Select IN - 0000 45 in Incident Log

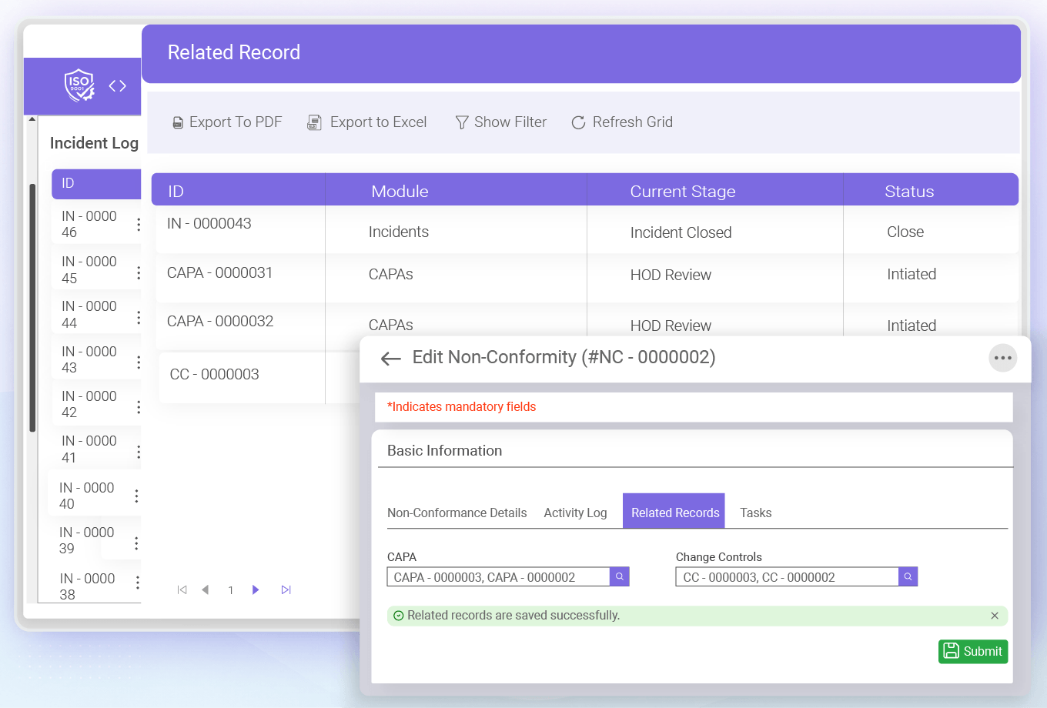point(89,269)
